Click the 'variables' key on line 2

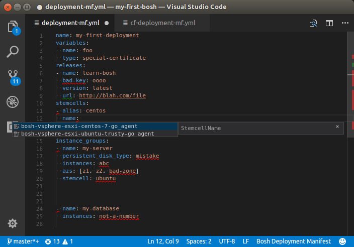(71, 43)
